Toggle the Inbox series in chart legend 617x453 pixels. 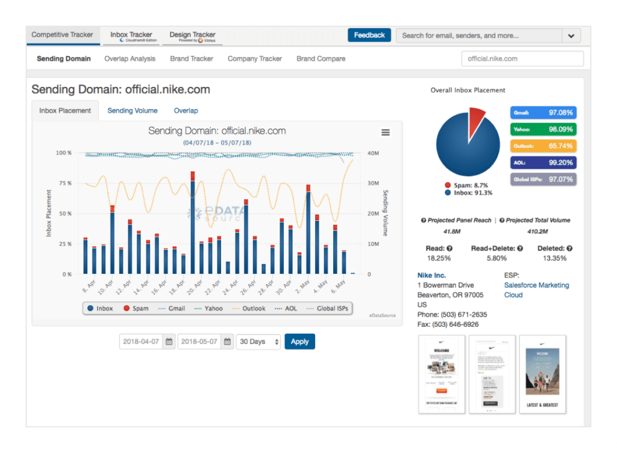pos(100,308)
